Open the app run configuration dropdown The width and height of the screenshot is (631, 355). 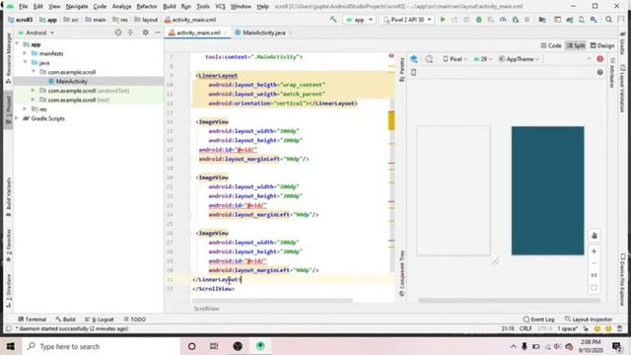[359, 20]
